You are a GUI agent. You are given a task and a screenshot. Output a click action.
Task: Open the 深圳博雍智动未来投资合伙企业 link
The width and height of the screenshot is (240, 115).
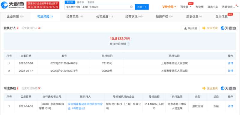point(85,106)
